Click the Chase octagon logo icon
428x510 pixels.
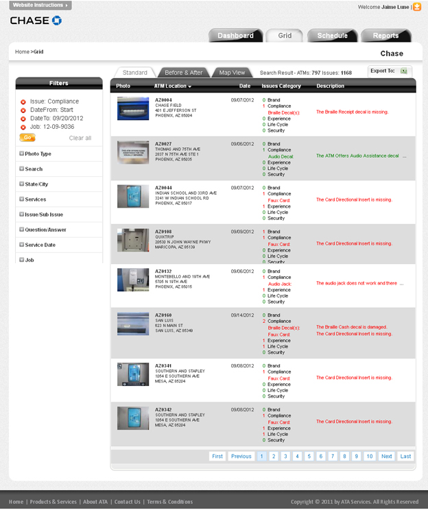pyautogui.click(x=57, y=21)
